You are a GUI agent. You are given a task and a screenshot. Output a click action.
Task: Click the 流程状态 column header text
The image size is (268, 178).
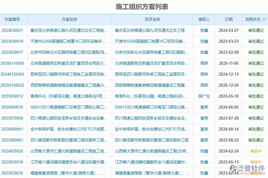(253, 19)
